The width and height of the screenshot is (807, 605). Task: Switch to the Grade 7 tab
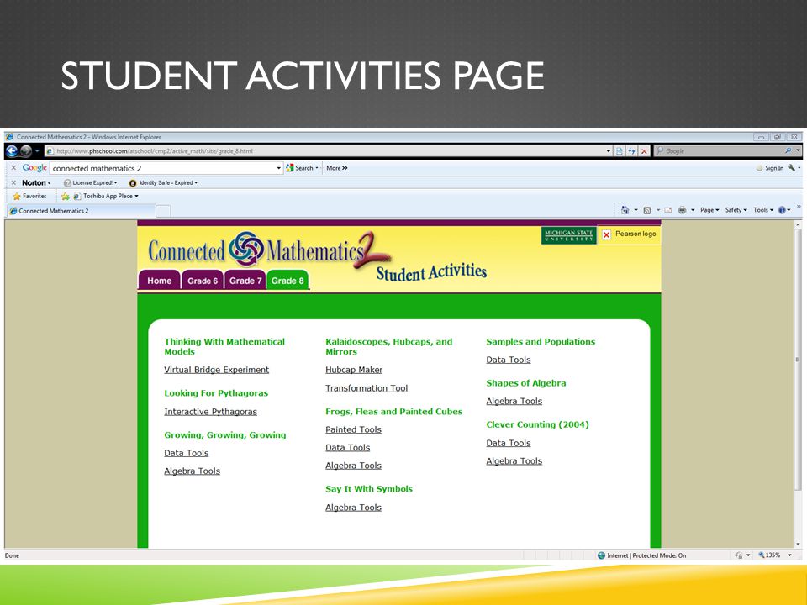tap(245, 281)
